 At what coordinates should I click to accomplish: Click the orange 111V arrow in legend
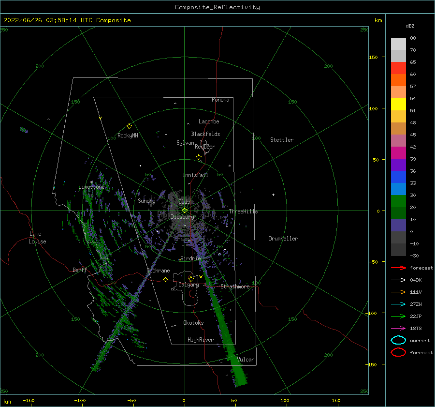[398, 292]
